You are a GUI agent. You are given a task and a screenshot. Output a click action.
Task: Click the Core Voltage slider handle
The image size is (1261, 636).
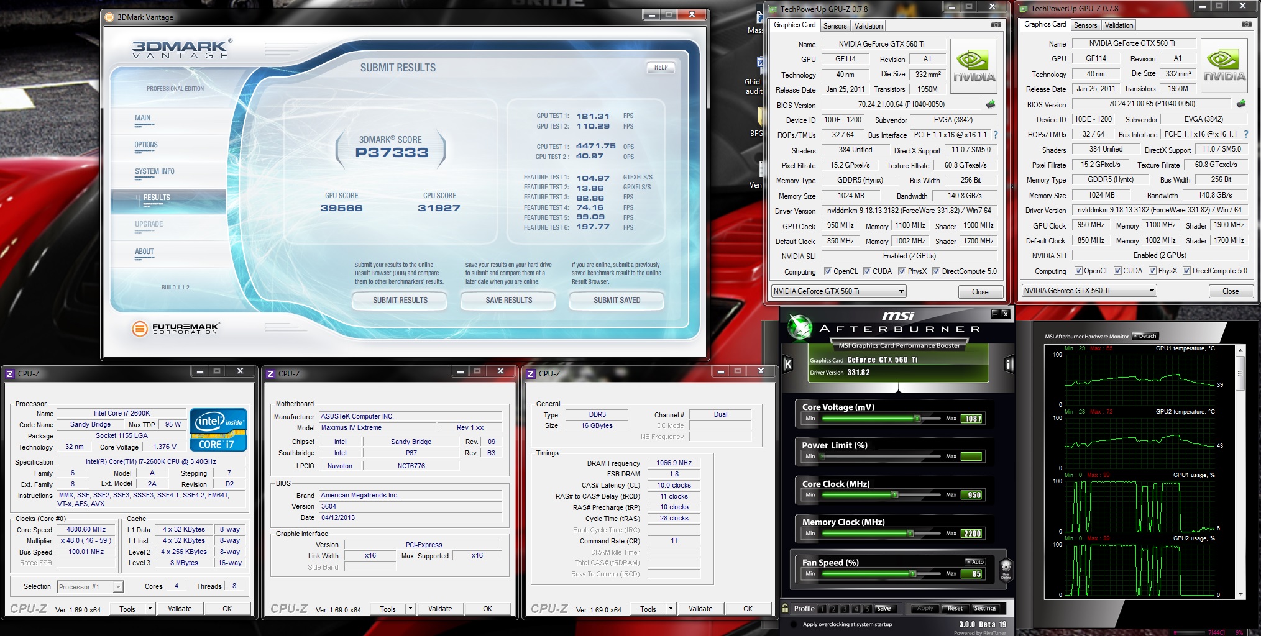coord(917,419)
